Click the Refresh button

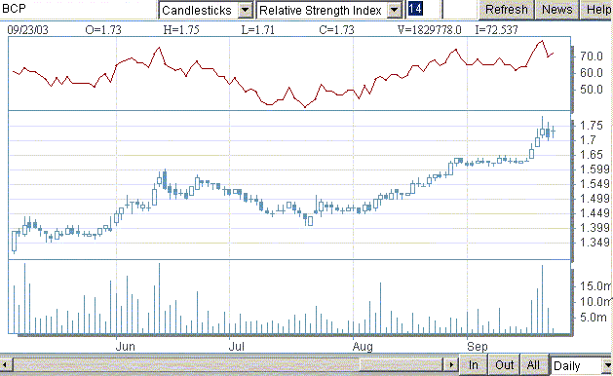point(506,10)
